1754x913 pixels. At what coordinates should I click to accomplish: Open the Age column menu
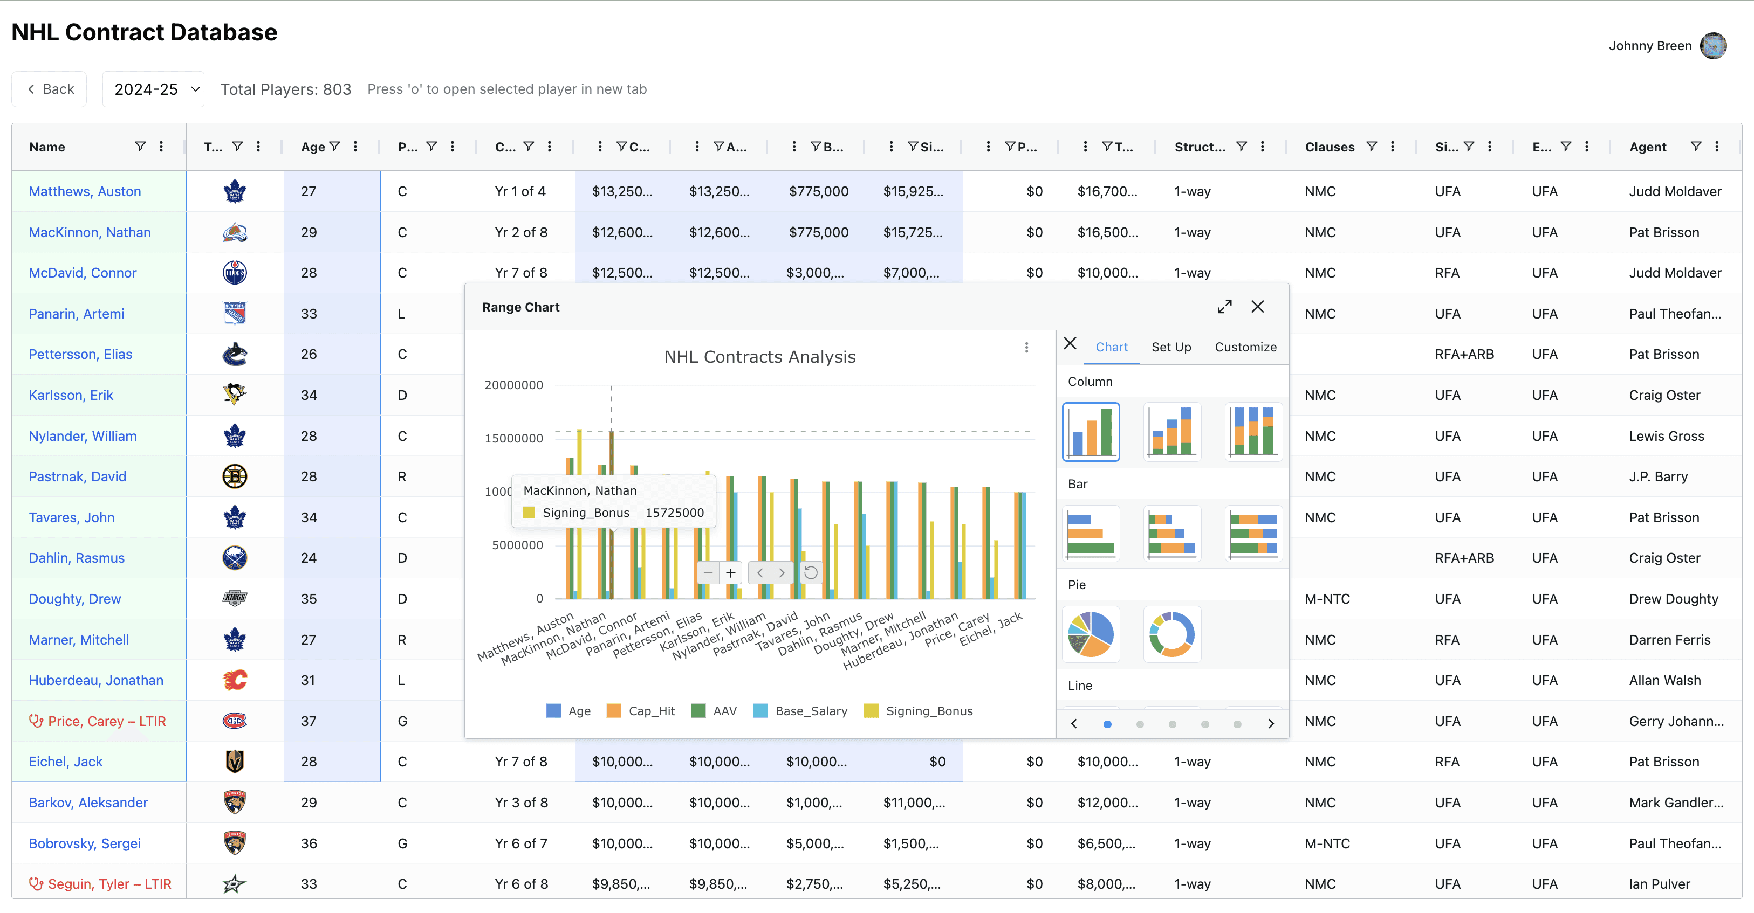(x=355, y=146)
